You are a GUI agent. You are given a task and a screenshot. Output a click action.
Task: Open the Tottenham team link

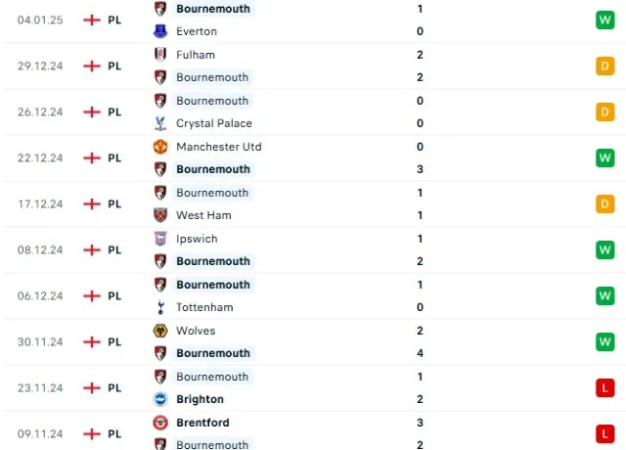click(x=204, y=307)
